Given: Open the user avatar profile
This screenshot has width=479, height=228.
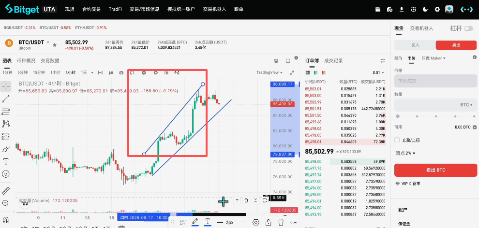Looking at the screenshot, I should coord(449,10).
